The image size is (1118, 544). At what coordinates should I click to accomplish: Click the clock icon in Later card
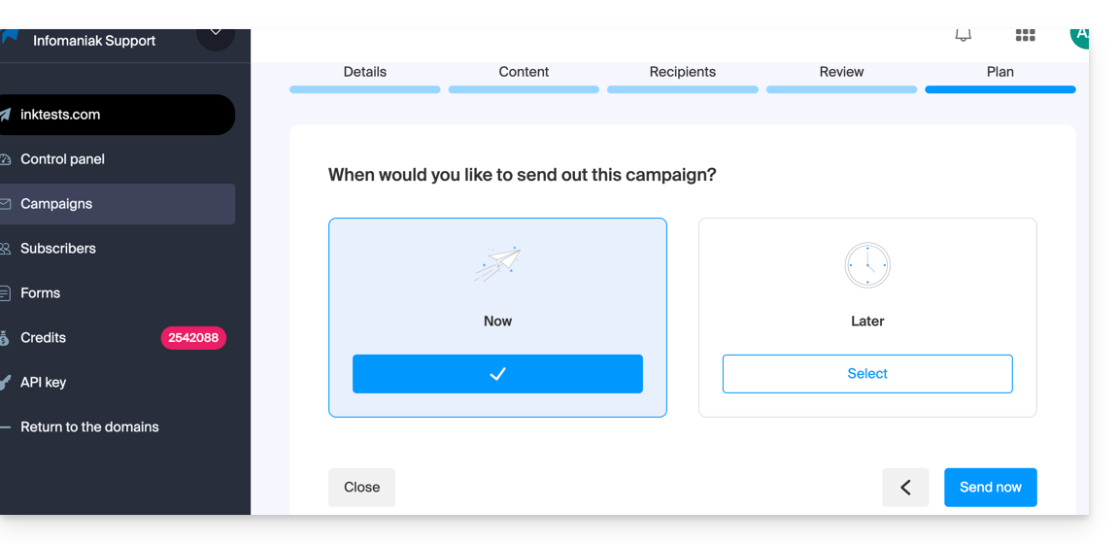click(x=867, y=265)
